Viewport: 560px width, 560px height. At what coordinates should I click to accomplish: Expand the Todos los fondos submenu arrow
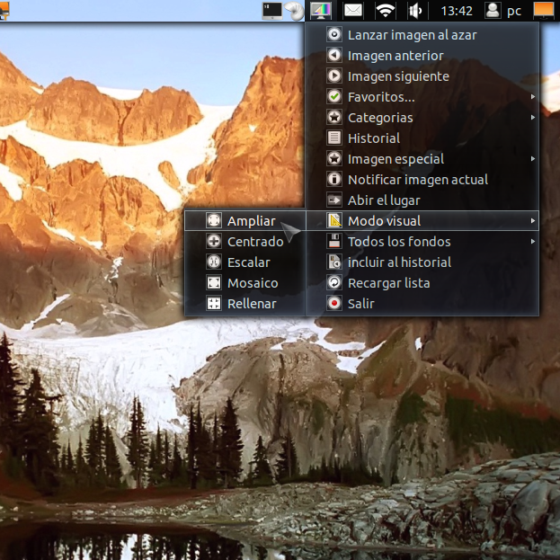click(x=532, y=242)
